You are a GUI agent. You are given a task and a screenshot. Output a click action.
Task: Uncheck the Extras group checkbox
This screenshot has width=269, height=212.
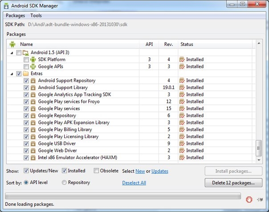click(19, 73)
